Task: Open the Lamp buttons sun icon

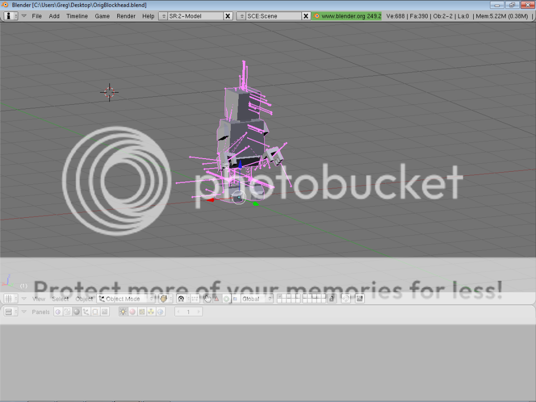Action: pyautogui.click(x=123, y=312)
